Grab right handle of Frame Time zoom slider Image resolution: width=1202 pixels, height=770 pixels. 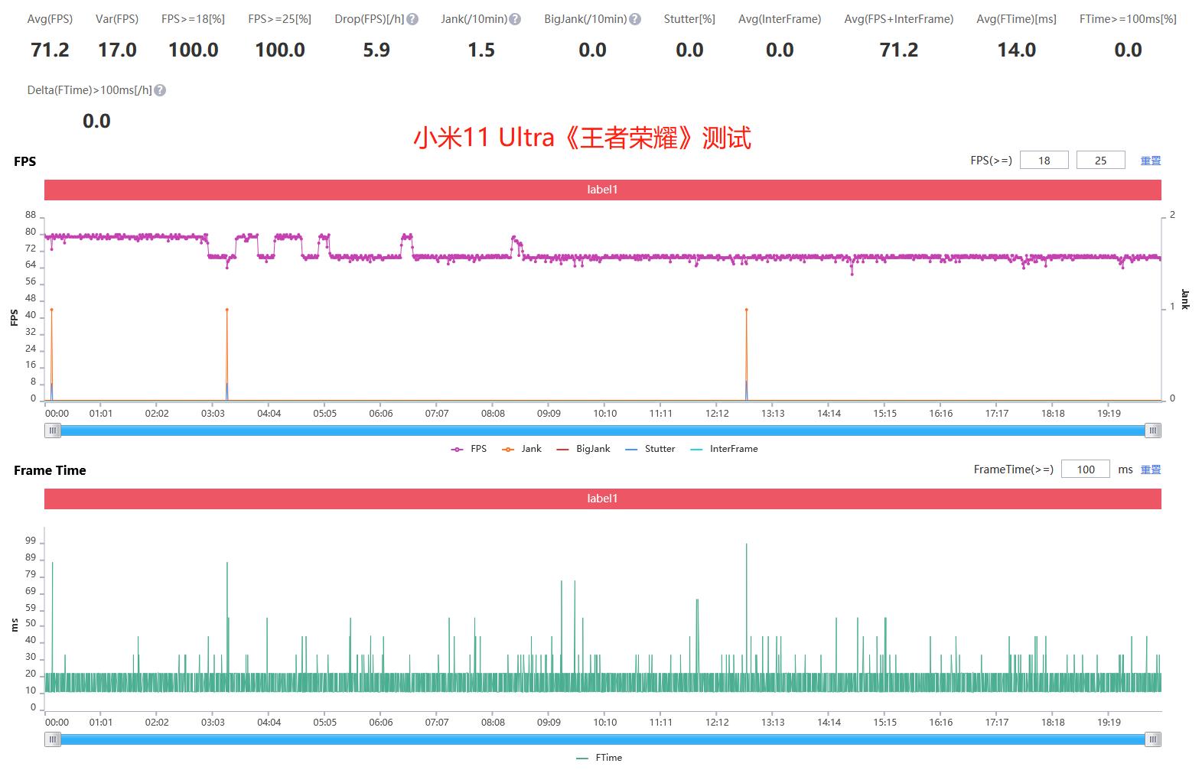pyautogui.click(x=1153, y=739)
